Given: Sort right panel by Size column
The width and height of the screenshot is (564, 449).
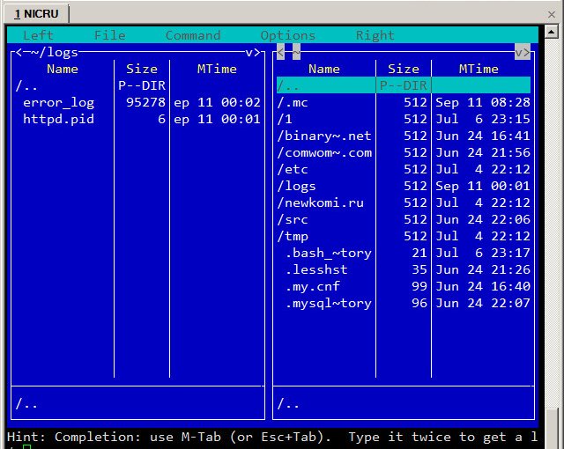Looking at the screenshot, I should (404, 69).
